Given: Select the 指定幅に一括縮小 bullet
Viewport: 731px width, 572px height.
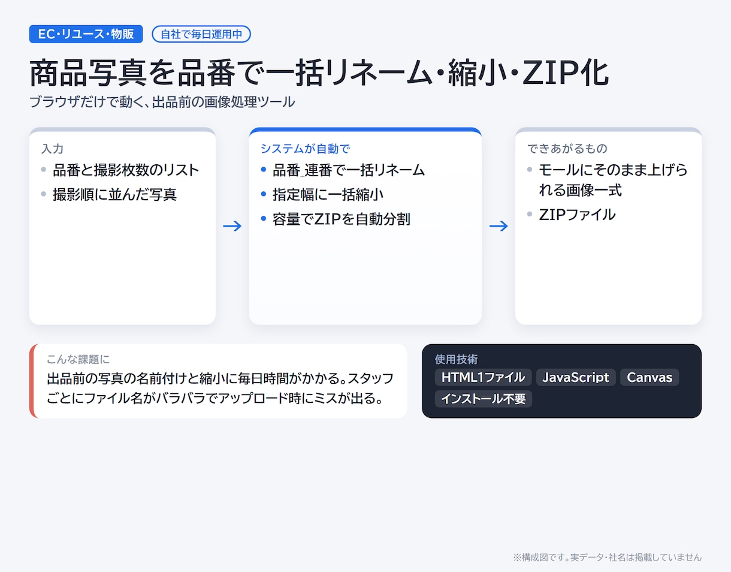Looking at the screenshot, I should coord(328,195).
